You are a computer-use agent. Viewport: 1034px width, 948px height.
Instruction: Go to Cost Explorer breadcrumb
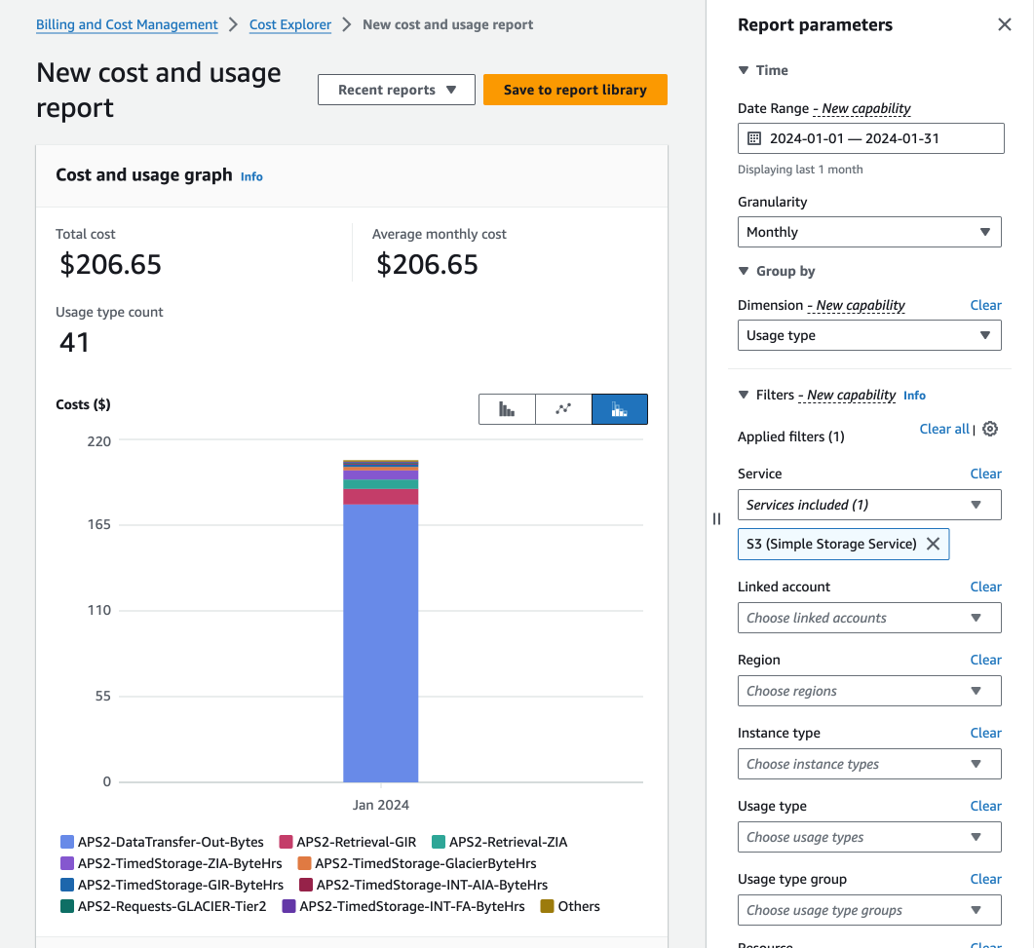click(x=290, y=25)
